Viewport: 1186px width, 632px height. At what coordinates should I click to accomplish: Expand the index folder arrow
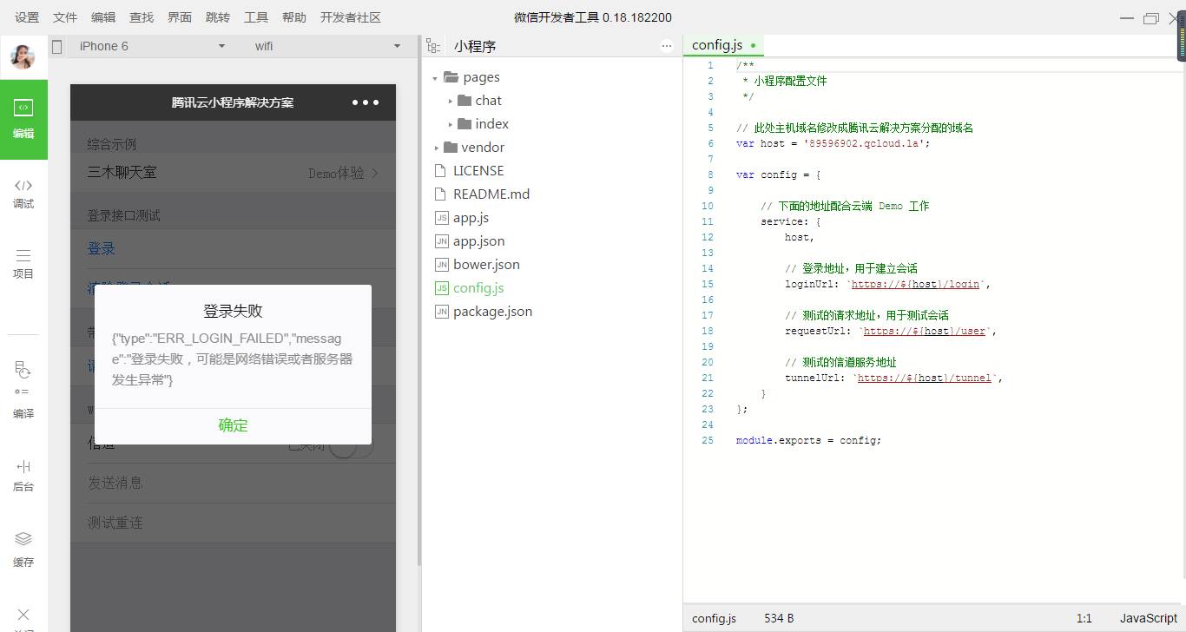point(450,125)
